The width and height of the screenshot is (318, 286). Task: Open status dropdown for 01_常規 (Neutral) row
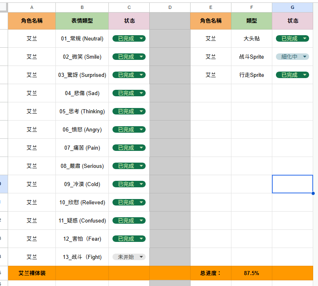tap(129, 38)
